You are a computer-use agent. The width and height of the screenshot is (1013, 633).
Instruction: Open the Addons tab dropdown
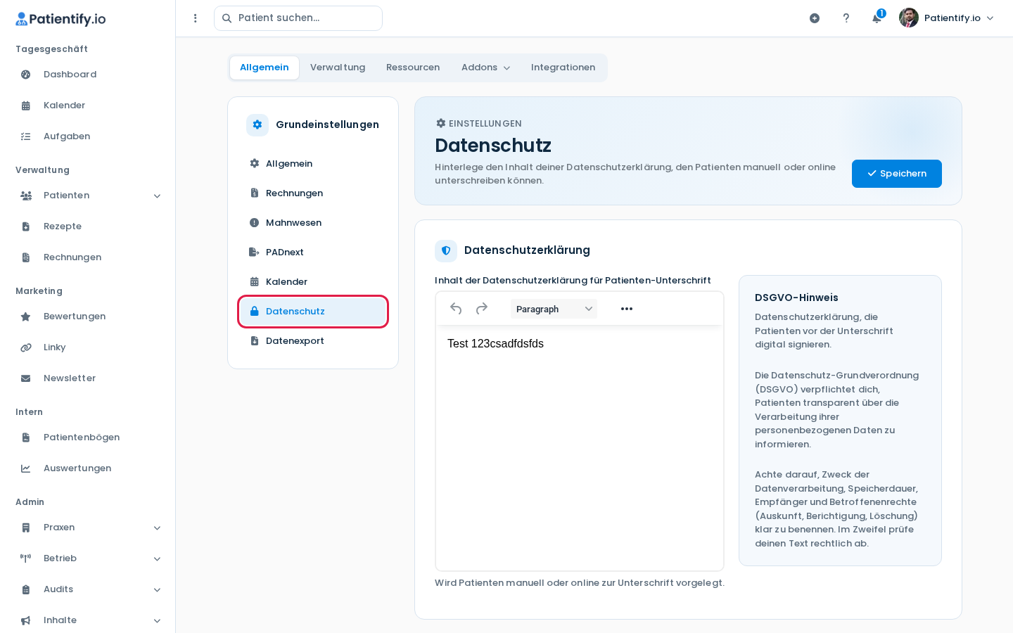[x=485, y=68]
